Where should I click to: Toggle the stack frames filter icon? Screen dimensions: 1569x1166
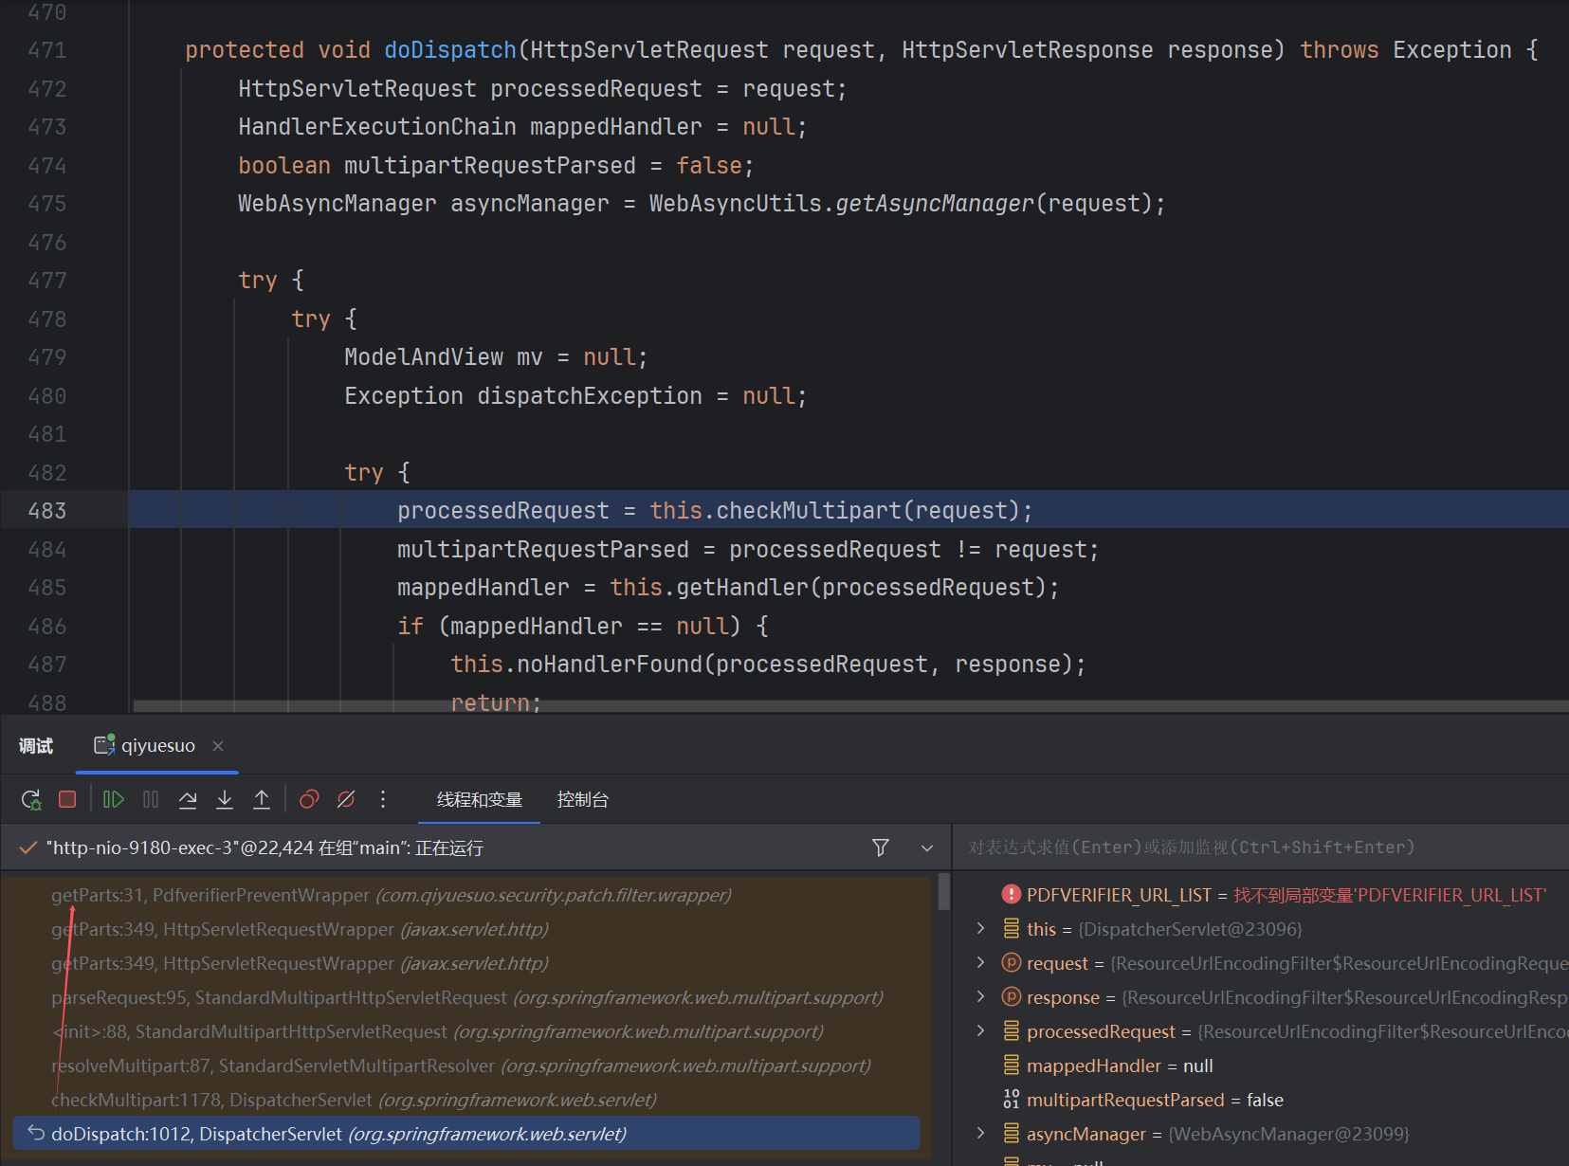click(881, 847)
